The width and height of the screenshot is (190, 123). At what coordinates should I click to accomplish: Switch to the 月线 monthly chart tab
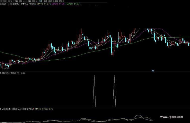tap(50, 1)
